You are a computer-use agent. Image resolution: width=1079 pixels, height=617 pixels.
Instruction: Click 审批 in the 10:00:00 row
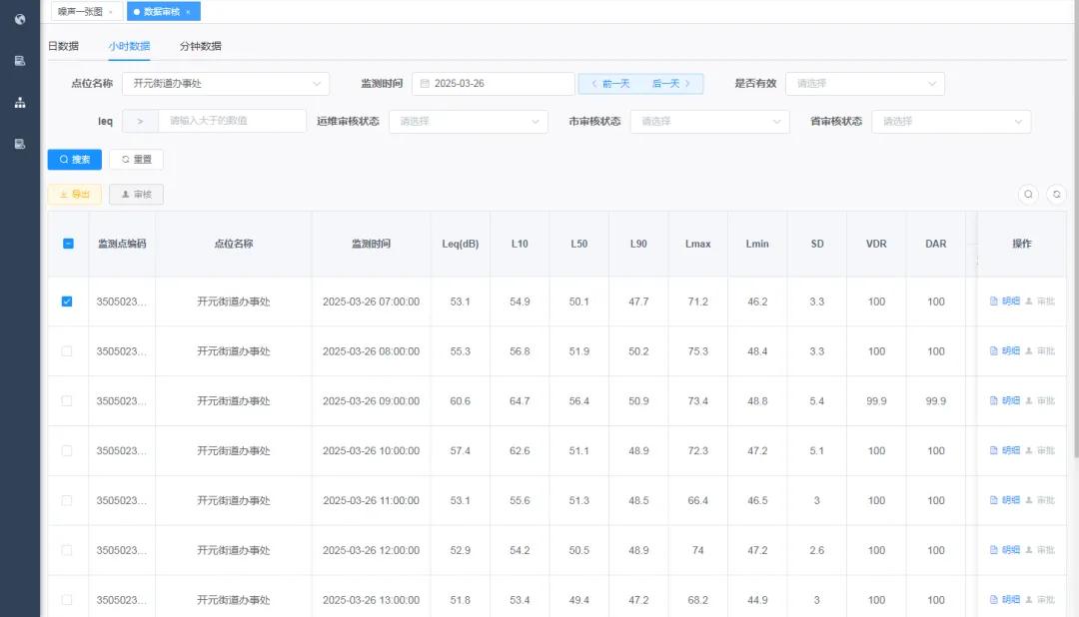click(x=1040, y=450)
